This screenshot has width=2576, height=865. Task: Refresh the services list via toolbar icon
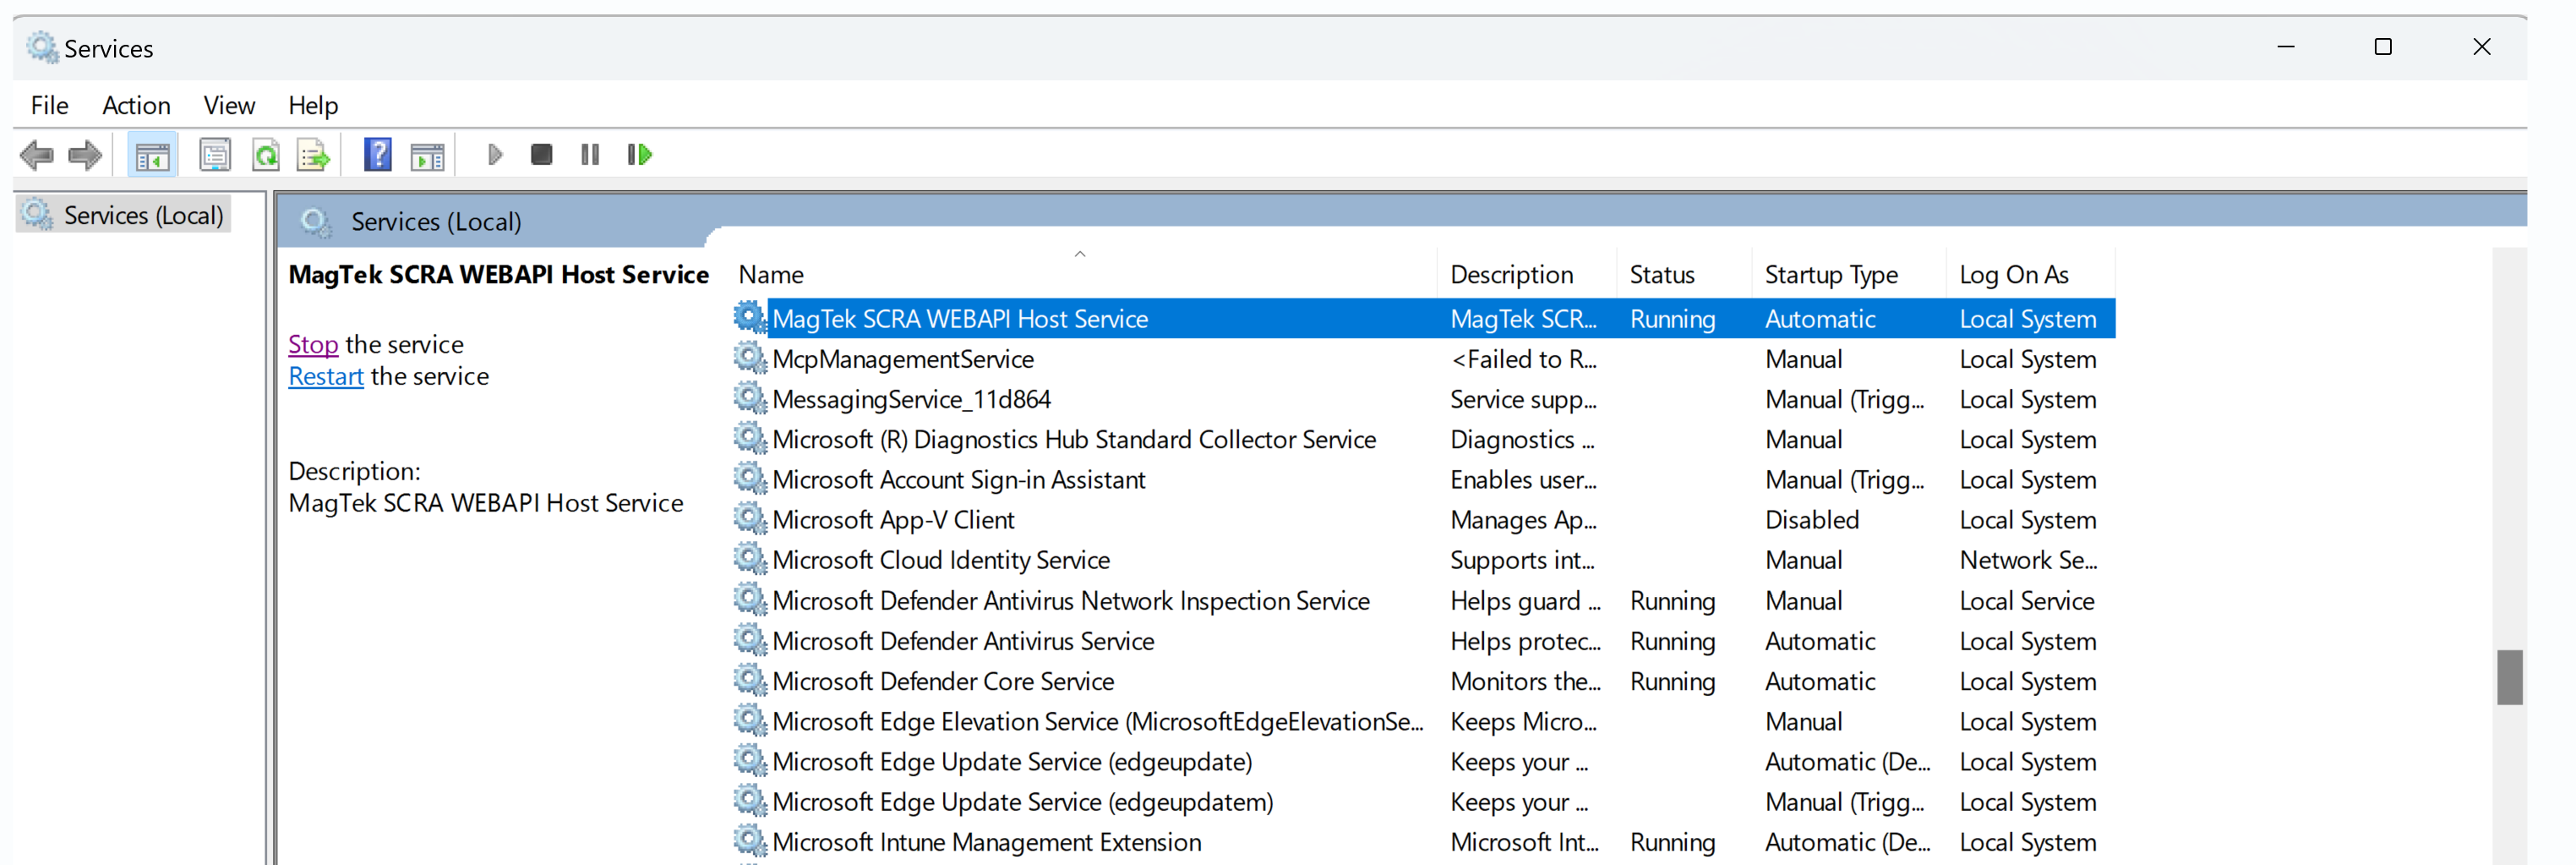click(265, 155)
